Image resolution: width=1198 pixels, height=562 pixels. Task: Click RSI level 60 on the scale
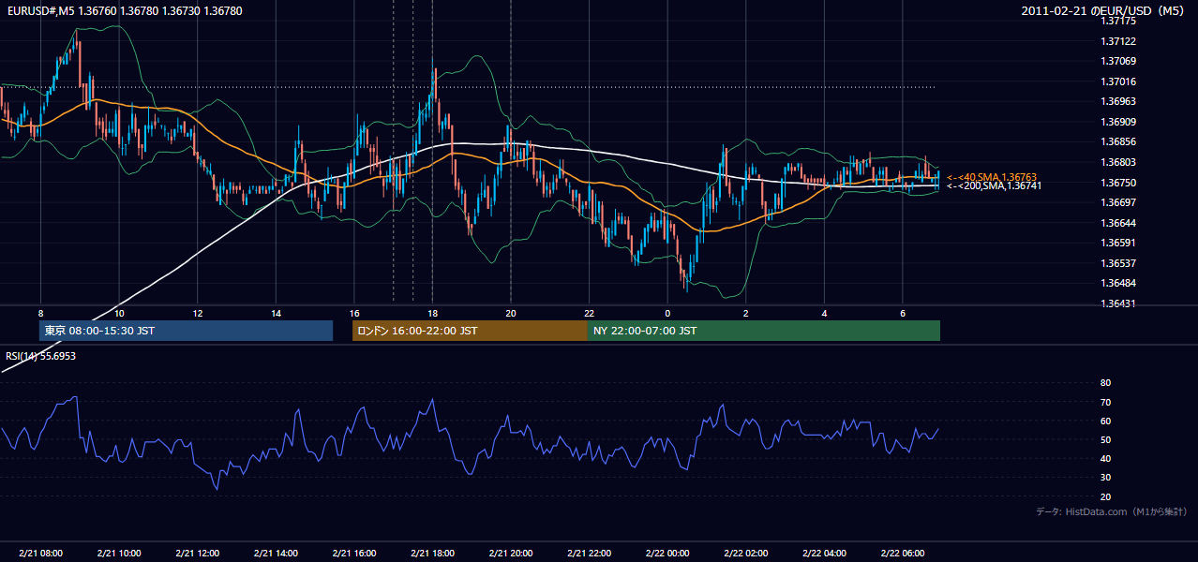(1105, 421)
